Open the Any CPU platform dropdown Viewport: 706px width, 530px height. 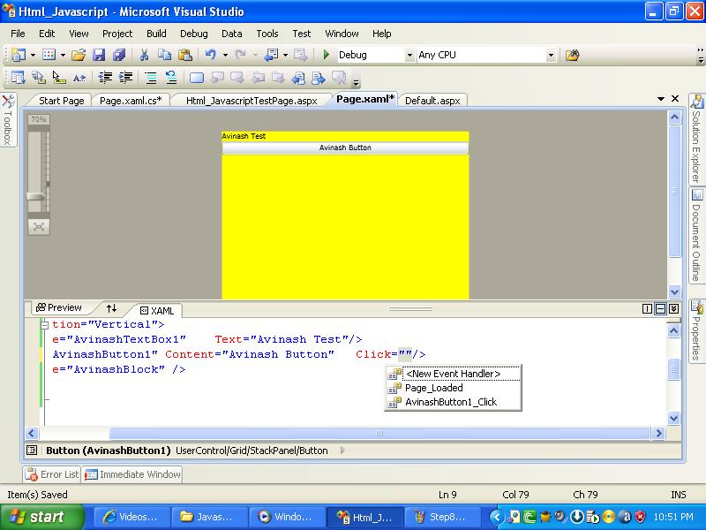tap(551, 56)
